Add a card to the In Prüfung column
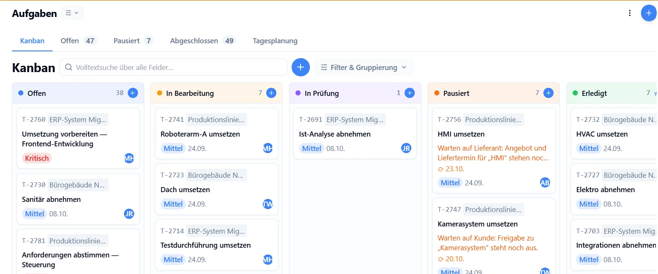This screenshot has height=274, width=658. point(410,93)
